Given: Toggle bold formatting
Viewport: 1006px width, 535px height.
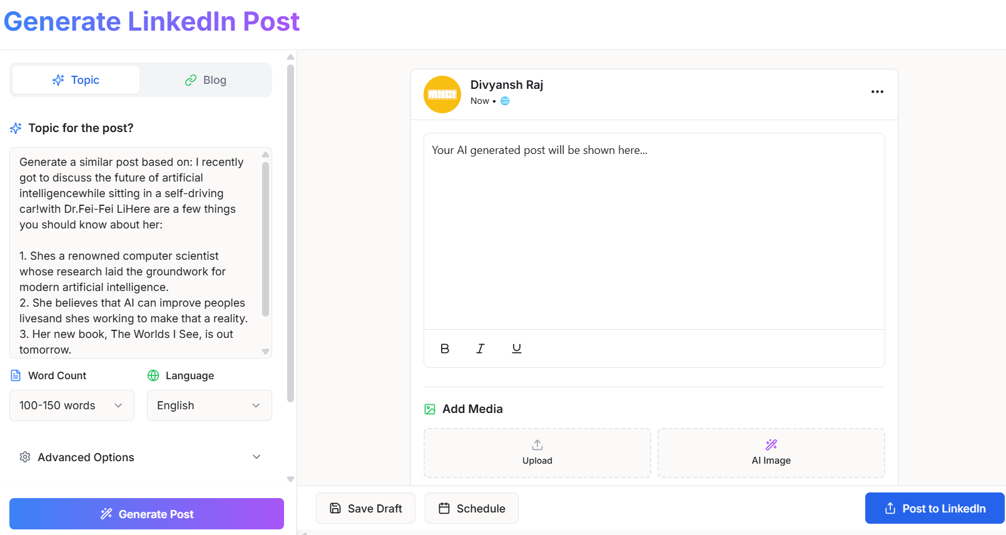Looking at the screenshot, I should click(x=445, y=349).
